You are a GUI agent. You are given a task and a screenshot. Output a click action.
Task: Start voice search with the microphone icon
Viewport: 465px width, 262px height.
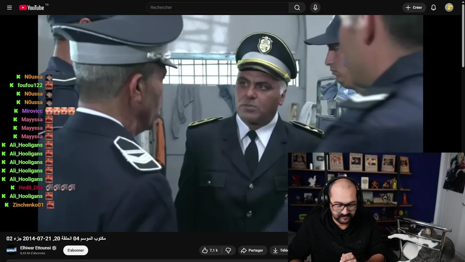pyautogui.click(x=315, y=8)
